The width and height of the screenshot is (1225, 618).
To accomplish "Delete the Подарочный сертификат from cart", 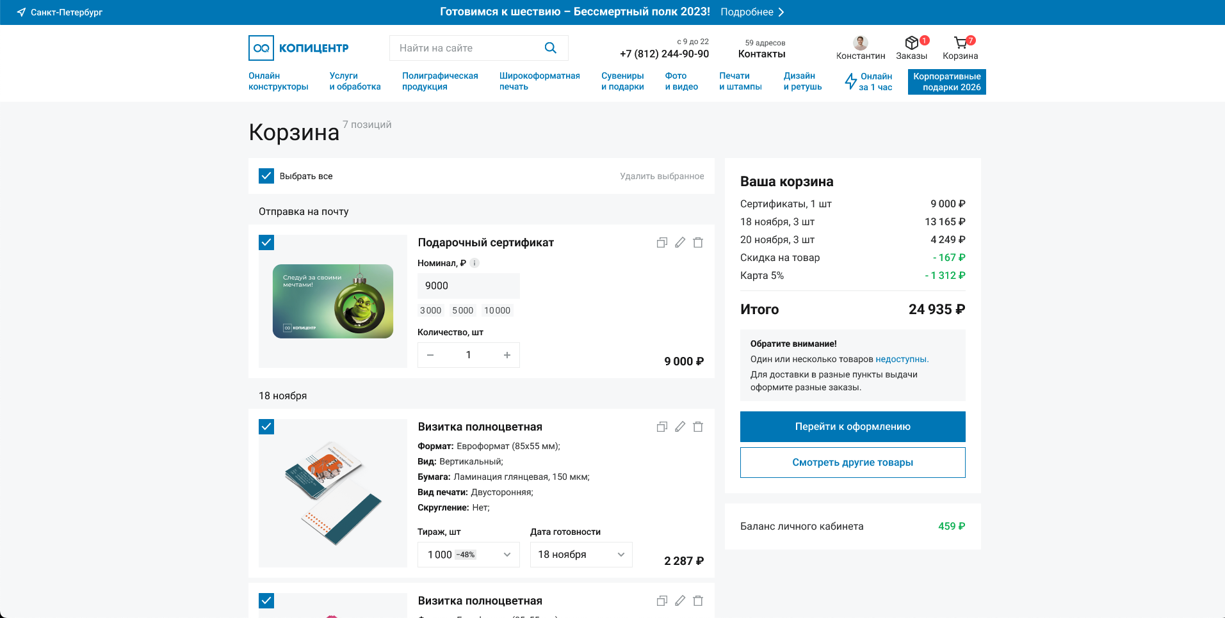I will click(x=698, y=242).
